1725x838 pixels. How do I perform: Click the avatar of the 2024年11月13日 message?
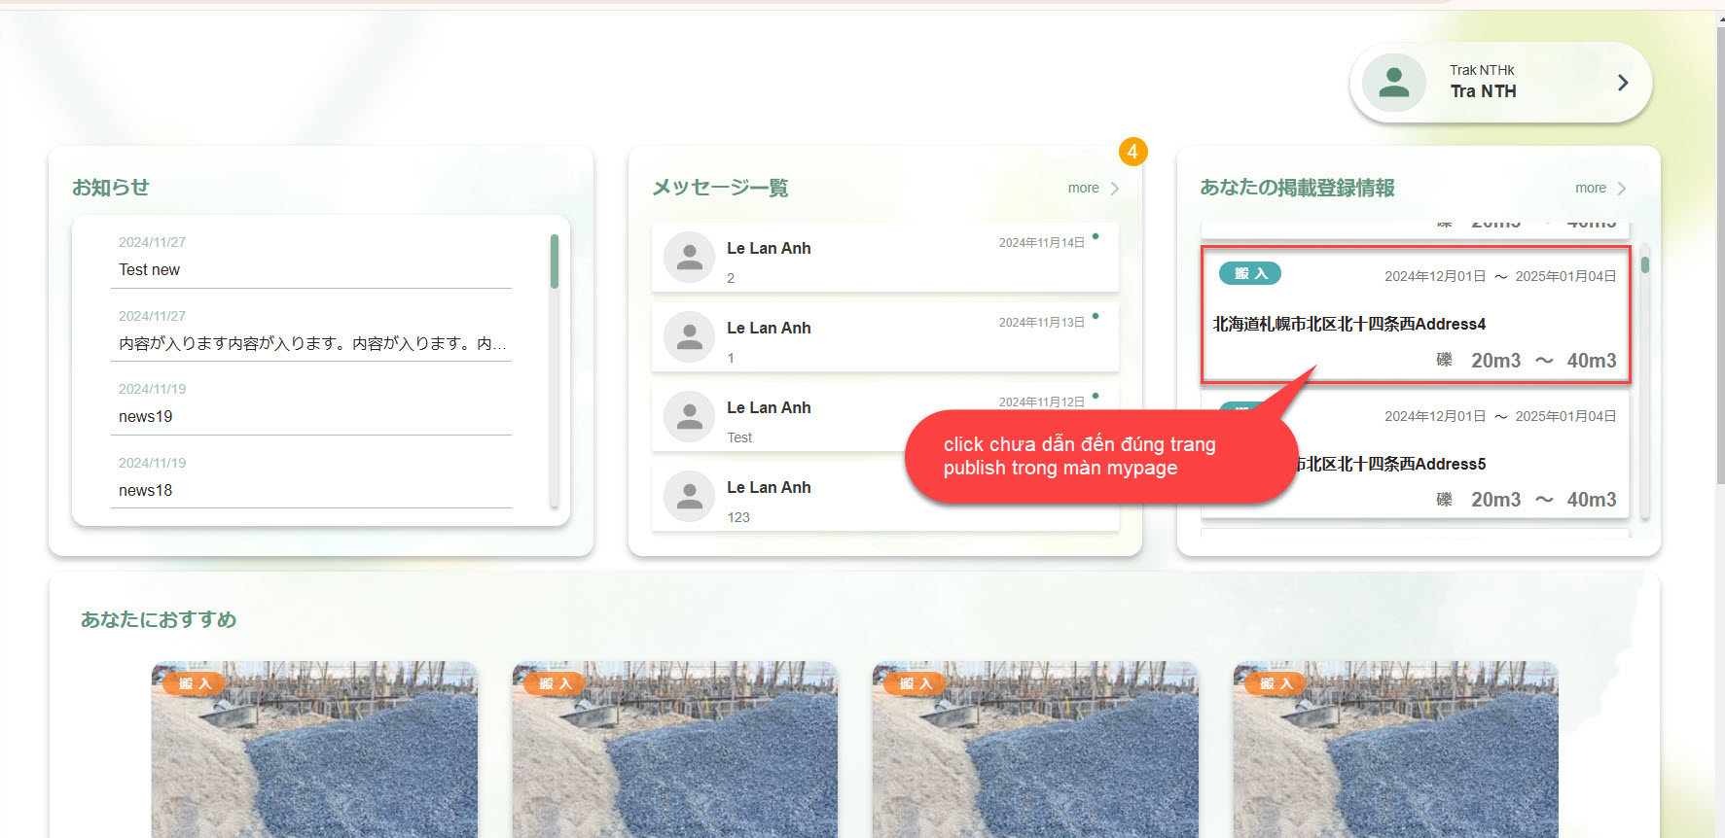coord(689,337)
